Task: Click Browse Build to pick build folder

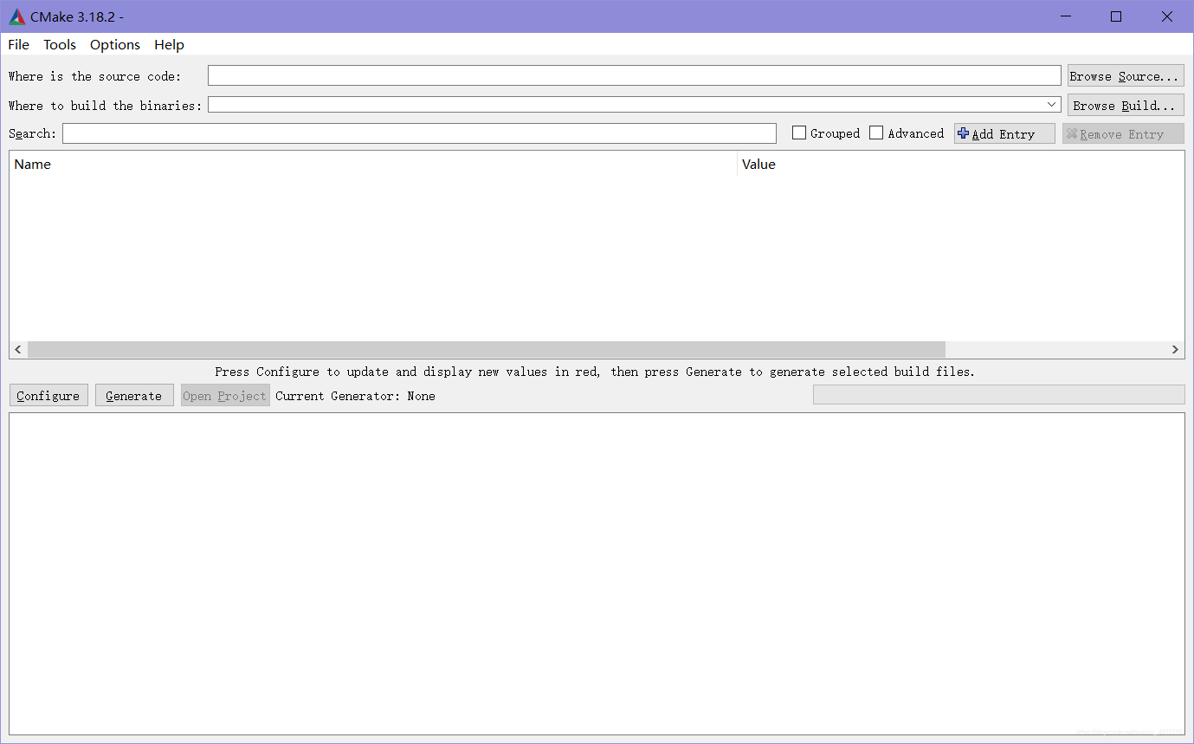Action: pyautogui.click(x=1125, y=104)
